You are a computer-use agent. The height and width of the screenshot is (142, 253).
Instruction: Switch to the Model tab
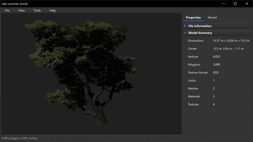click(x=212, y=17)
